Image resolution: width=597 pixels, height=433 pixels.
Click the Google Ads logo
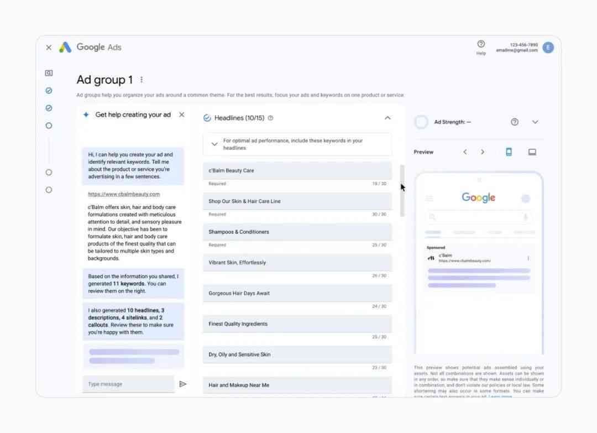tap(65, 47)
